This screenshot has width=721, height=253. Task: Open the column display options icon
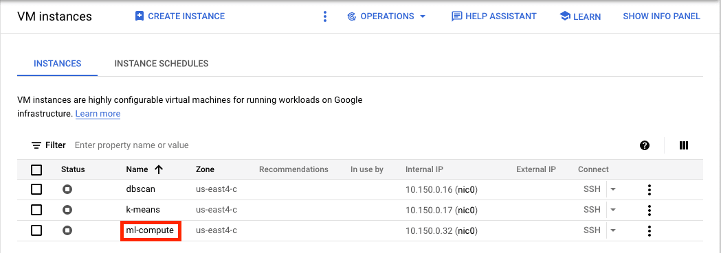[x=684, y=145]
